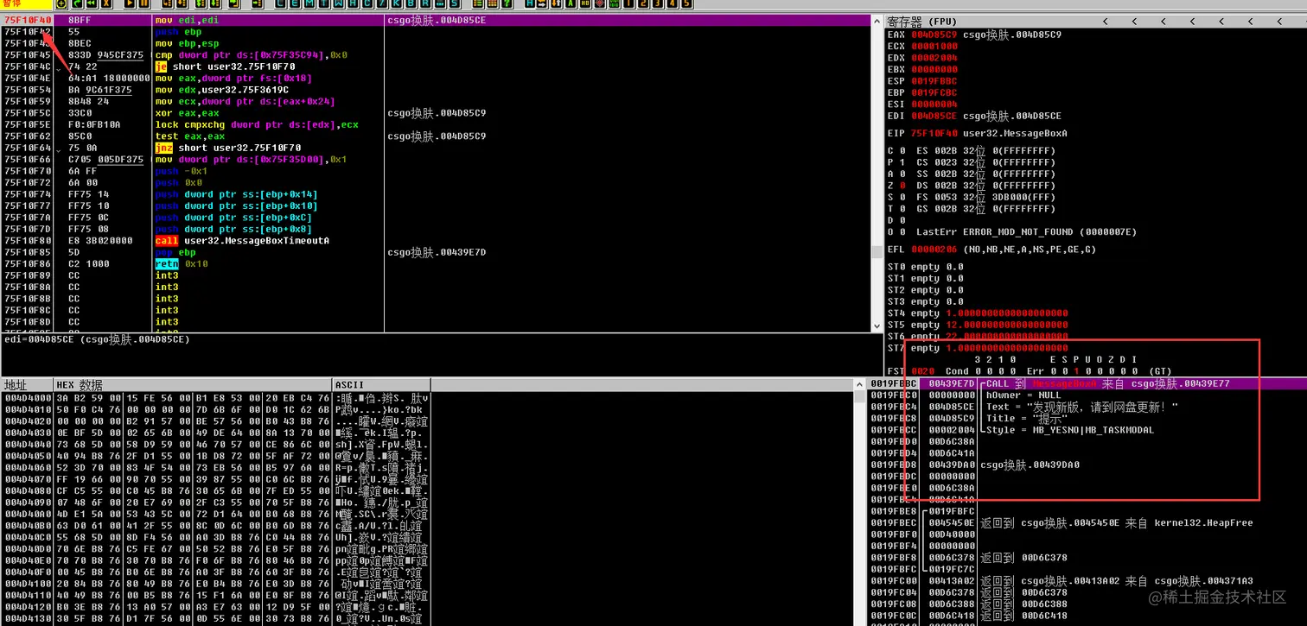Step over next instruction
The image size is (1307, 626).
point(182,4)
